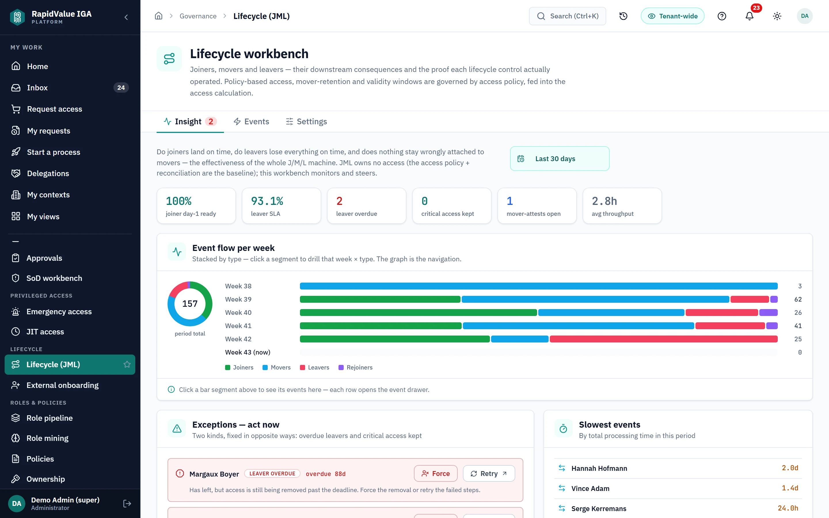Image resolution: width=829 pixels, height=518 pixels.
Task: Select the Insight tab
Action: point(190,122)
